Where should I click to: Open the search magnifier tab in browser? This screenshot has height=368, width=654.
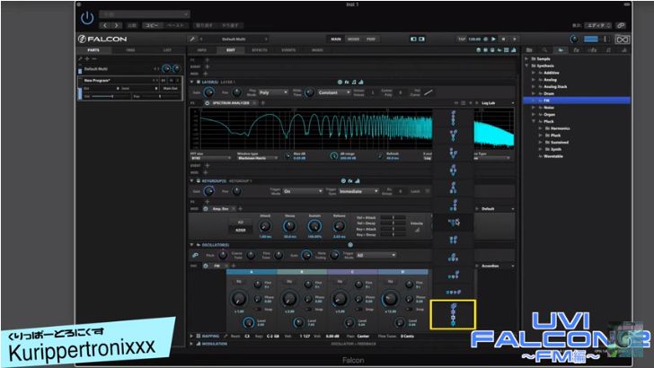click(x=544, y=50)
